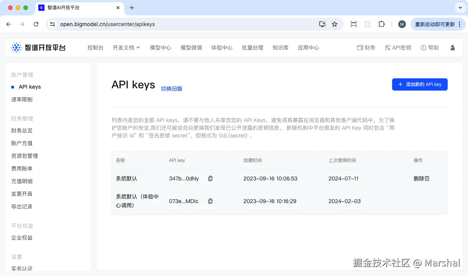Delete the 系统默认 API key
The width and height of the screenshot is (468, 276).
(x=421, y=178)
